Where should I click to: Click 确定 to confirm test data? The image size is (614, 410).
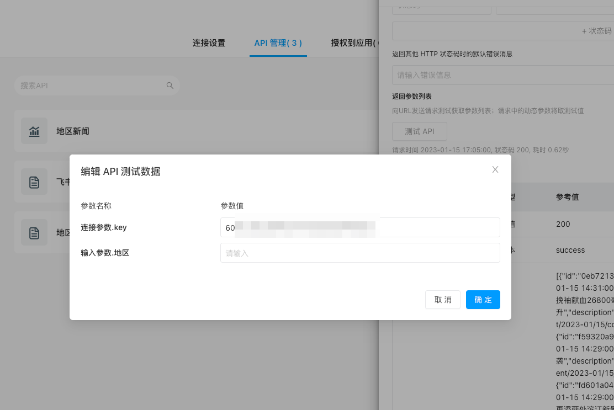(x=483, y=300)
